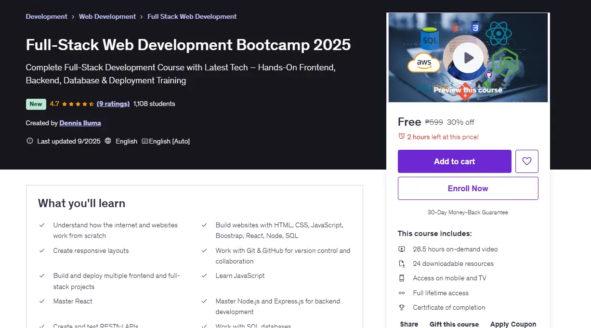591x328 pixels.
Task: Click checkmark beside 'Master React'
Action: 42,301
